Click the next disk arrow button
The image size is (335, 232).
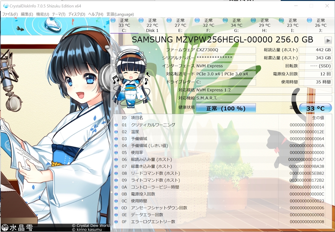coord(328,40)
